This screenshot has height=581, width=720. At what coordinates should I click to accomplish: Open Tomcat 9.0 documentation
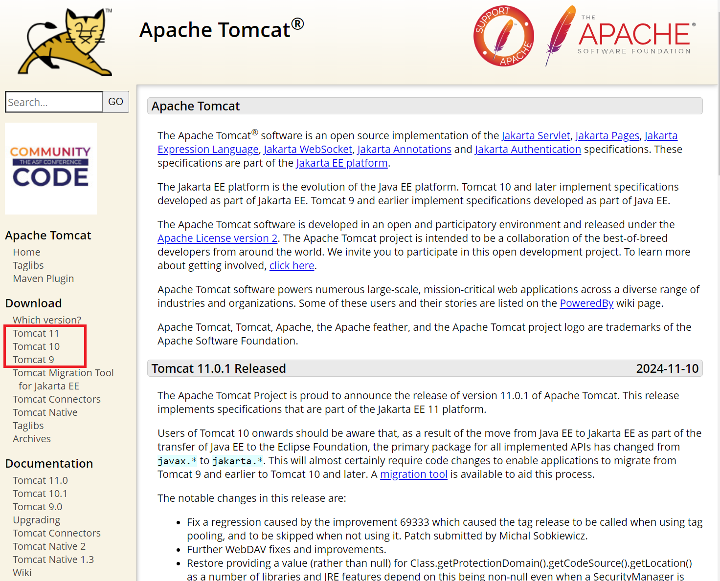pos(38,507)
